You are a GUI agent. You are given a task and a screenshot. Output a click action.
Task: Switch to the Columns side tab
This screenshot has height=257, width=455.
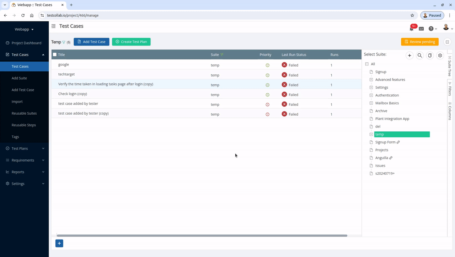click(450, 111)
